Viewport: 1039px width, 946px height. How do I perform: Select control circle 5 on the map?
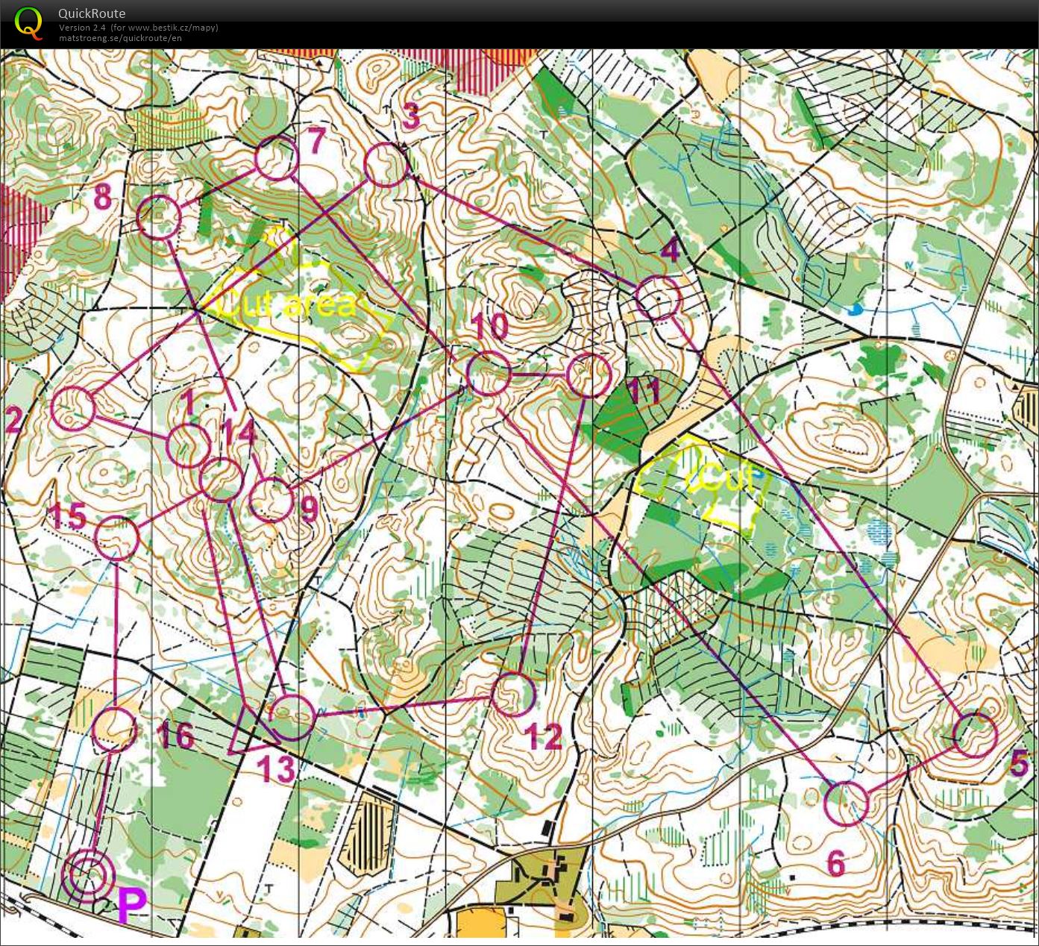point(976,735)
